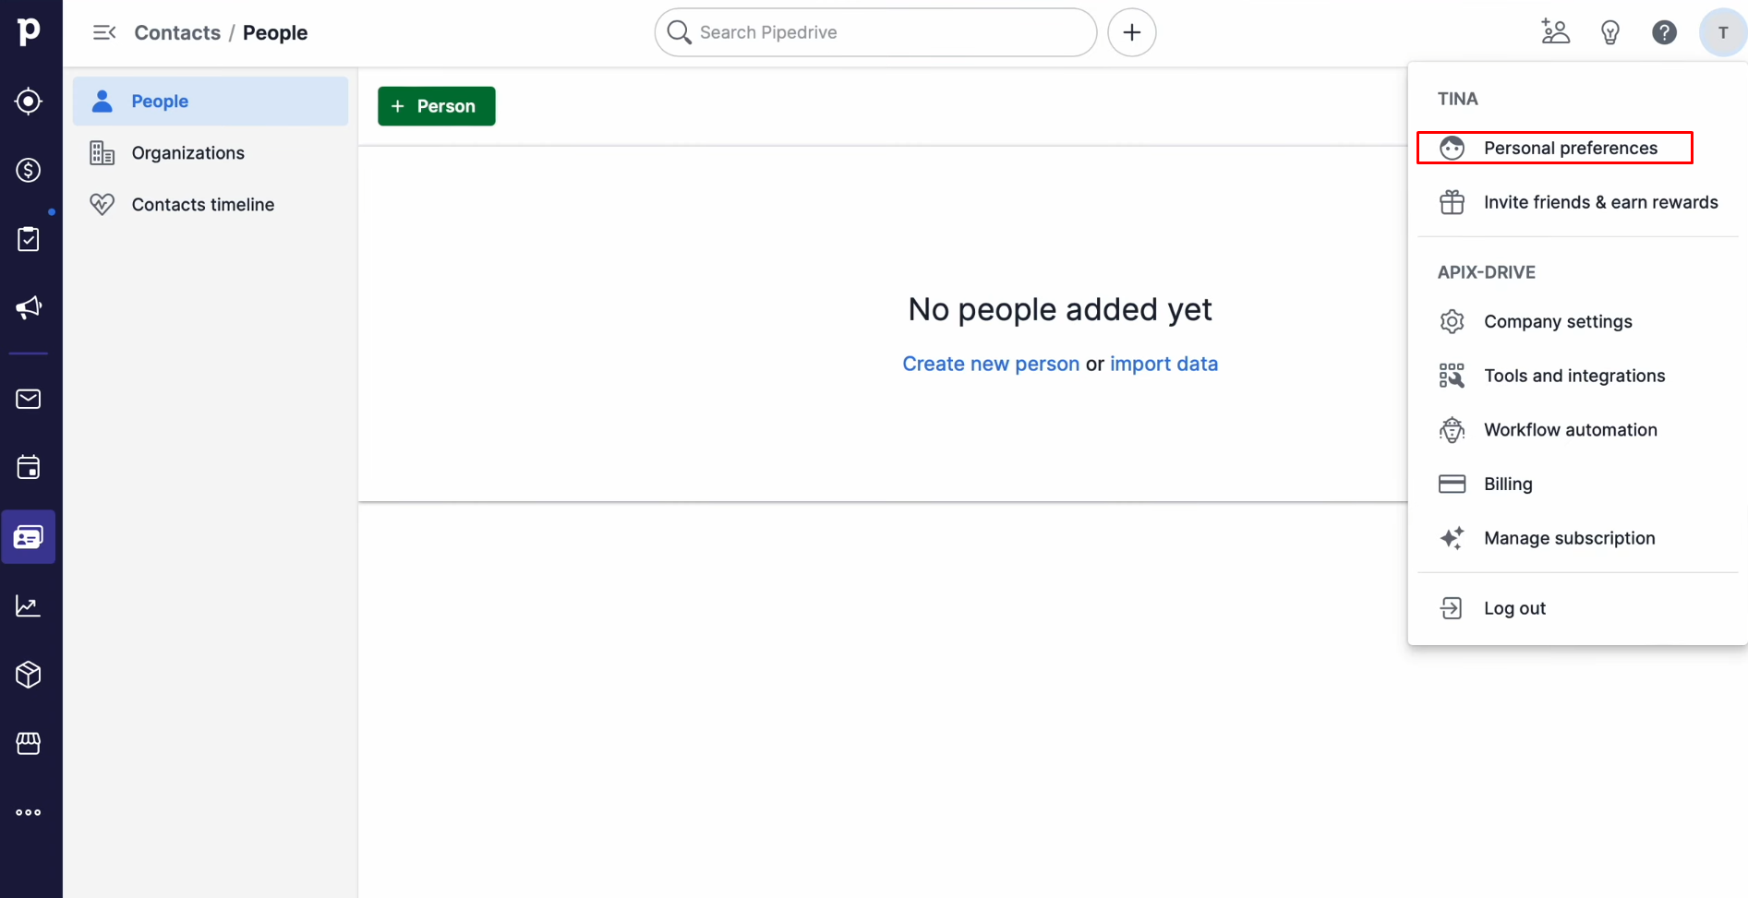Open Activities from the calendar icon
Viewport: 1748px width, 898px height.
coord(29,467)
